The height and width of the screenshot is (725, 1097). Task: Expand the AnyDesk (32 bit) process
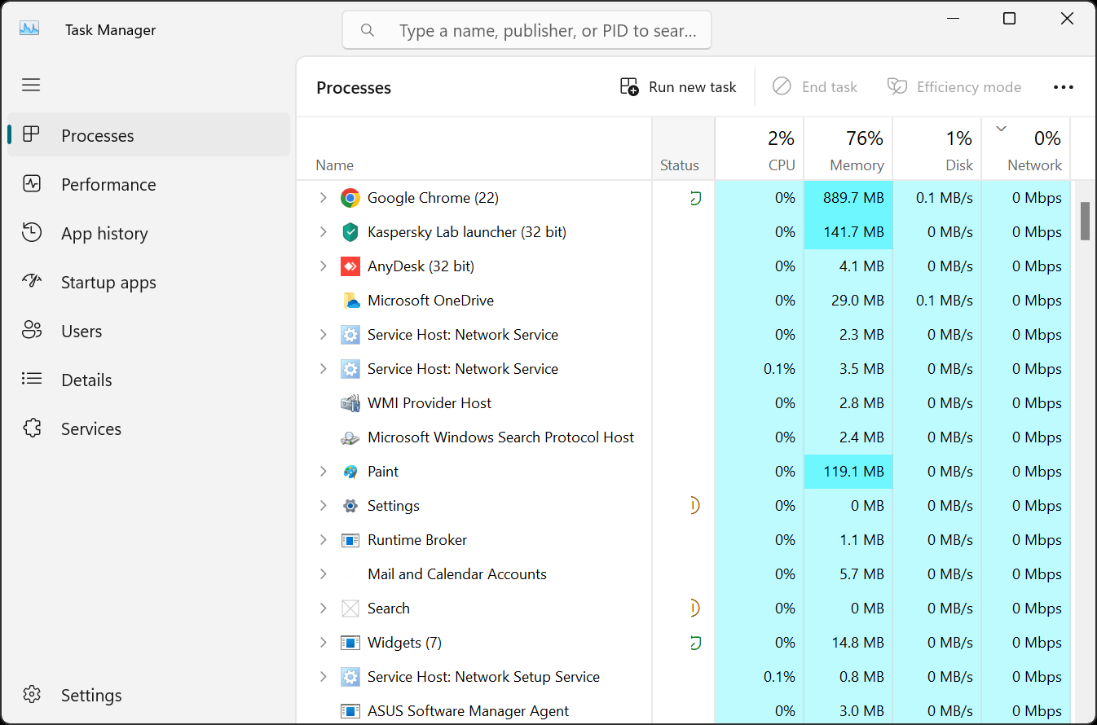click(x=324, y=266)
